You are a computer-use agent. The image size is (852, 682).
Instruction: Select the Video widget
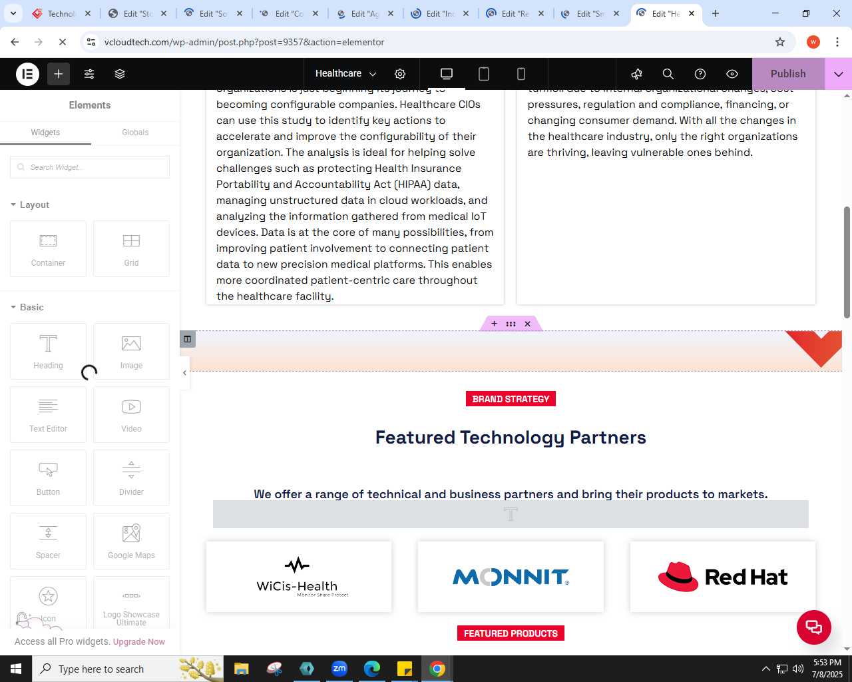[x=131, y=414]
